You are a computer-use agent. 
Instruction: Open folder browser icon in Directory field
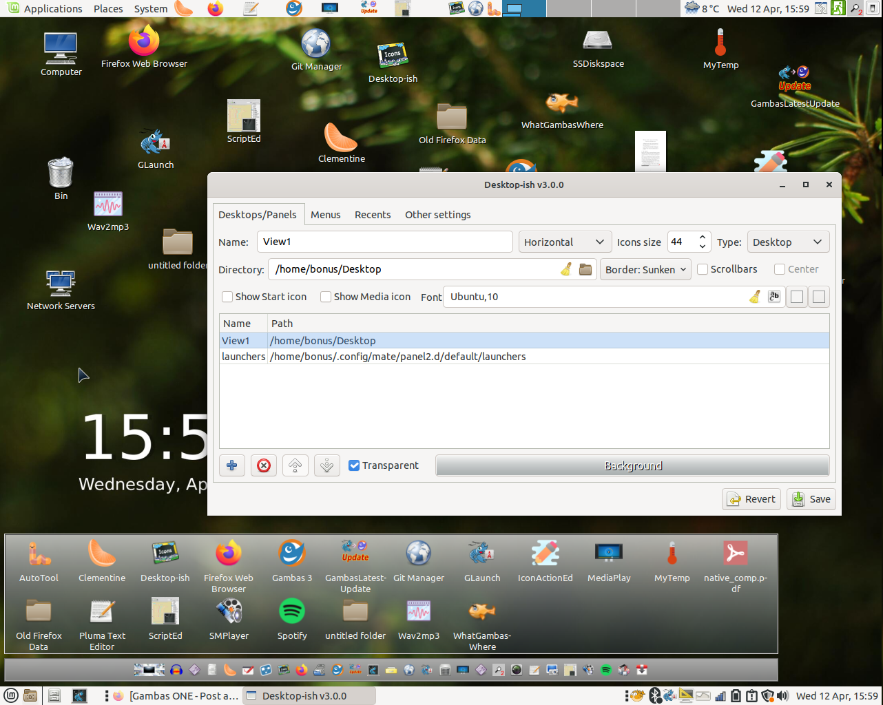point(585,269)
